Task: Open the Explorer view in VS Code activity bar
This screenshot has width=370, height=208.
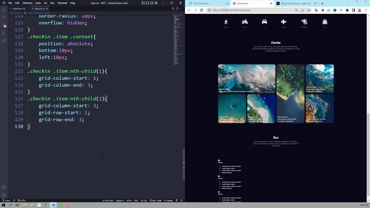Action: click(x=4, y=10)
